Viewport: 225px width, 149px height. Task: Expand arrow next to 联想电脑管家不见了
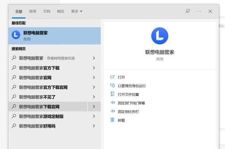[x=94, y=97]
